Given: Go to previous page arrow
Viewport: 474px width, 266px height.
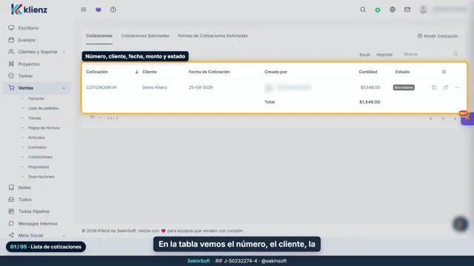Looking at the screenshot, I should coord(431,119).
